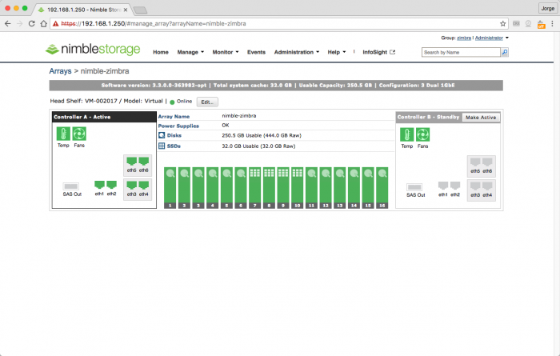Select SSD slot 8
Screen dimensions: 560x356
tap(269, 187)
